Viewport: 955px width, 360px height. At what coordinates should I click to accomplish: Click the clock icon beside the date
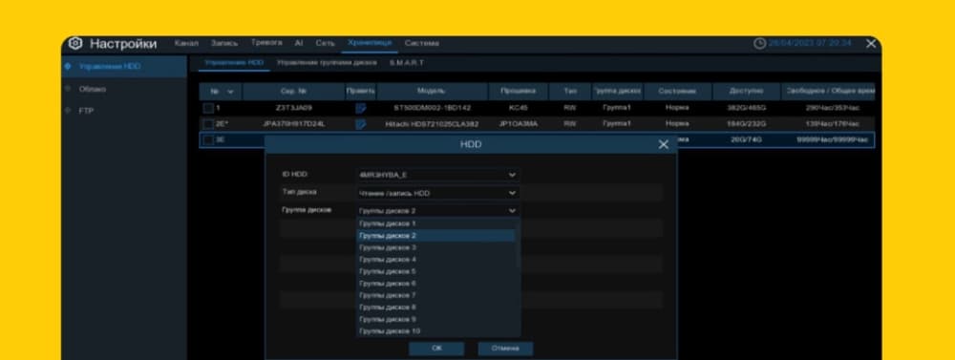(x=759, y=44)
